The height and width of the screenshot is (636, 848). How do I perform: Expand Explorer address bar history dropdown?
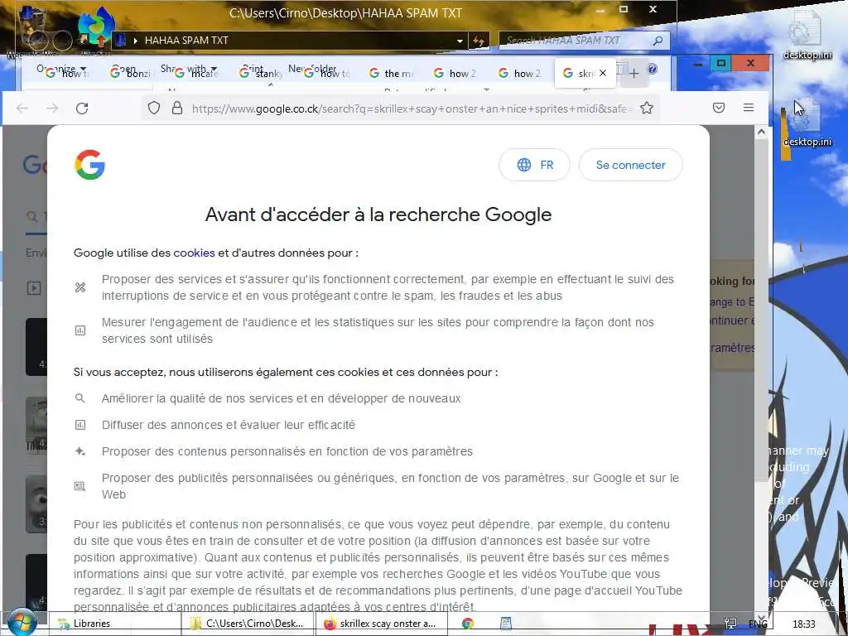(459, 41)
